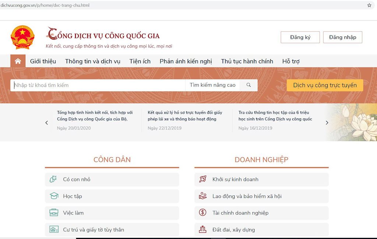Click the graduation cap Học tập icon
The height and width of the screenshot is (239, 377).
54,196
